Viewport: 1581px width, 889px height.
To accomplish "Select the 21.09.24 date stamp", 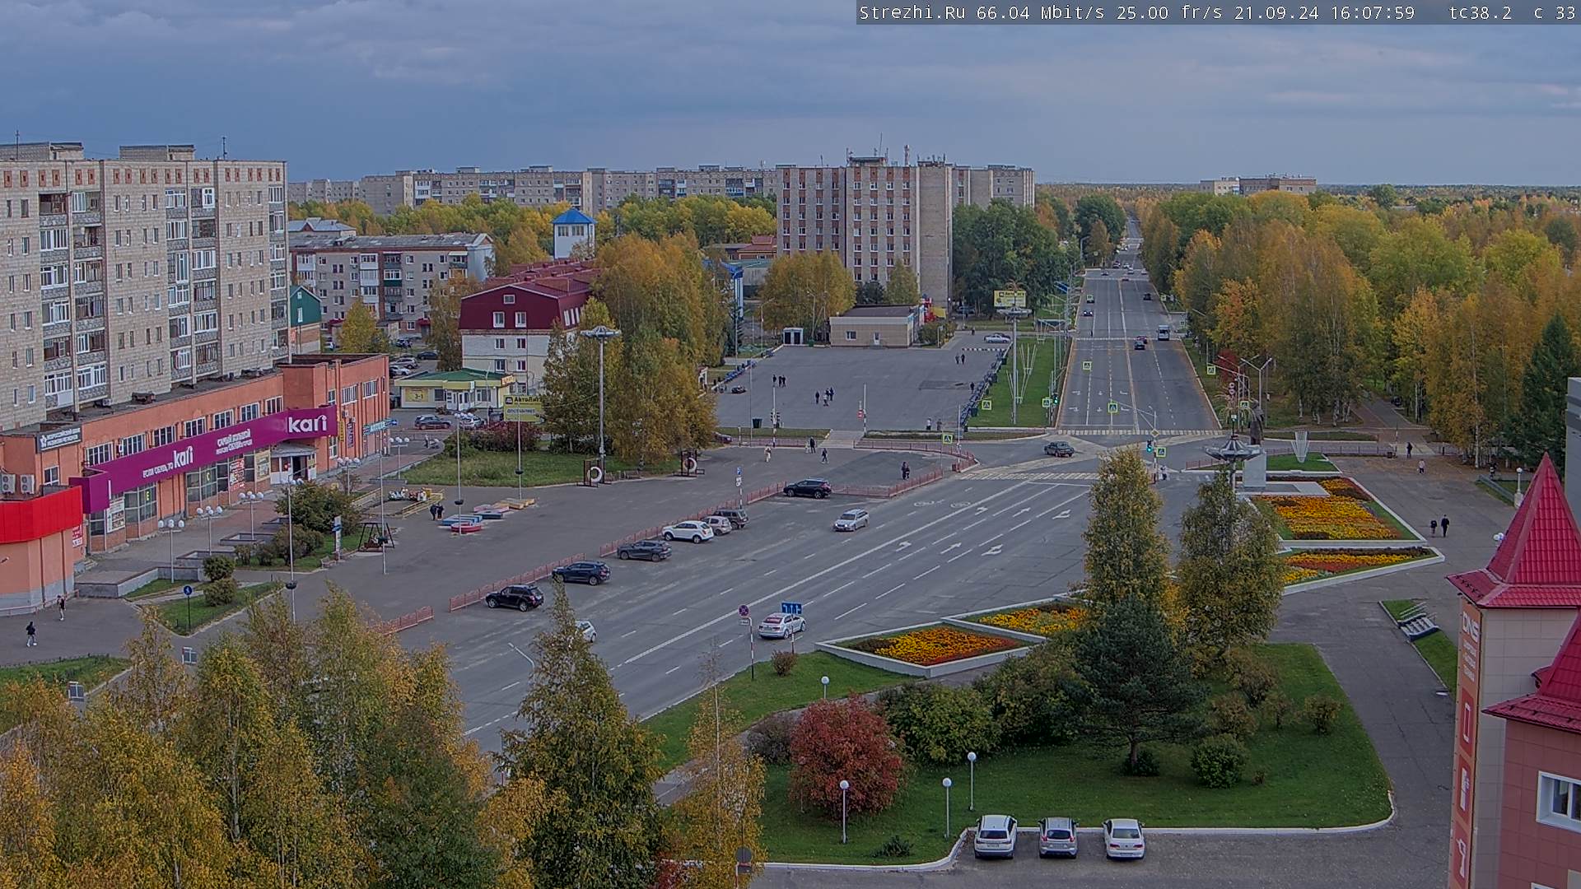I will [x=1276, y=12].
